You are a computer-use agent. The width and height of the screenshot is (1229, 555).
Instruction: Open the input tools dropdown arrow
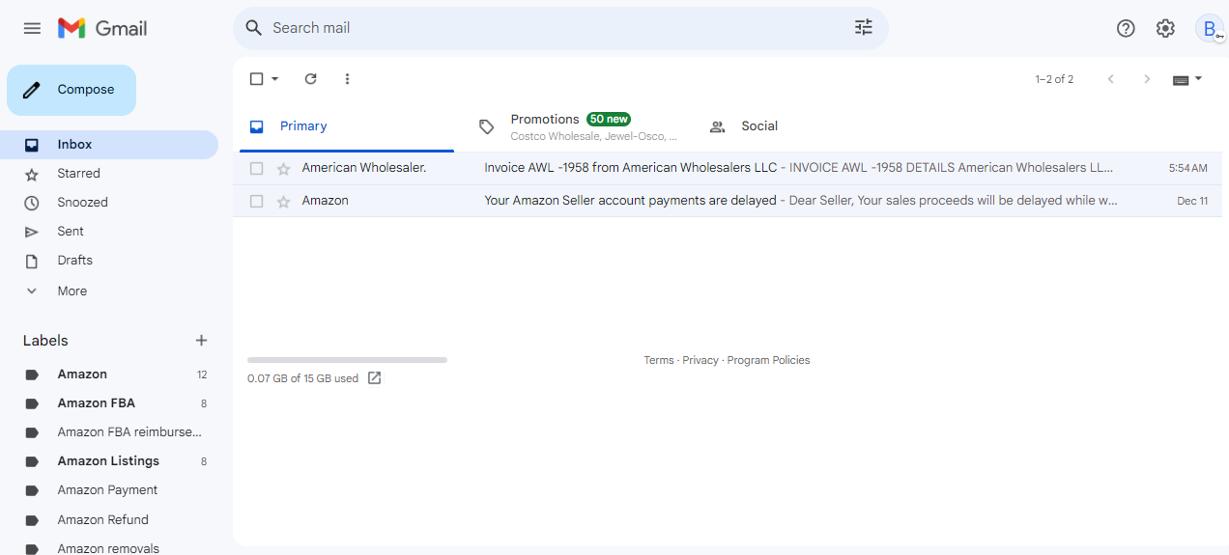pyautogui.click(x=1199, y=78)
